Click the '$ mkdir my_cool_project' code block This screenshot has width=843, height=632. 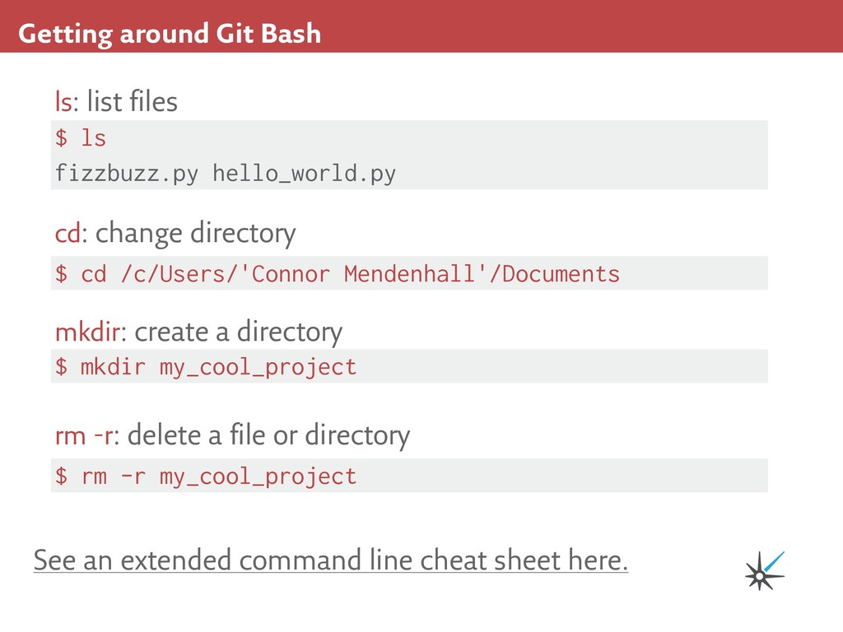[206, 366]
